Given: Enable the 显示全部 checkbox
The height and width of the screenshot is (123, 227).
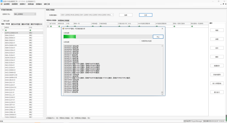Looking at the screenshot, I should [3, 21].
